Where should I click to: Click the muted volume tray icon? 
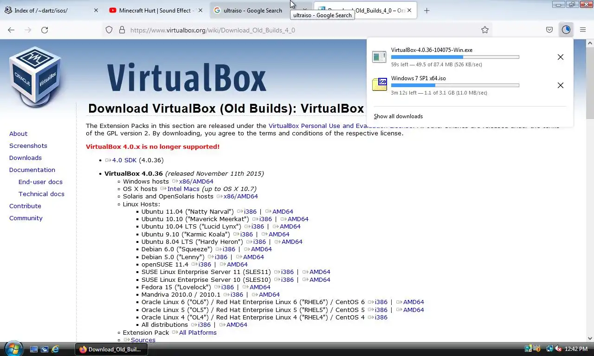tap(558, 349)
